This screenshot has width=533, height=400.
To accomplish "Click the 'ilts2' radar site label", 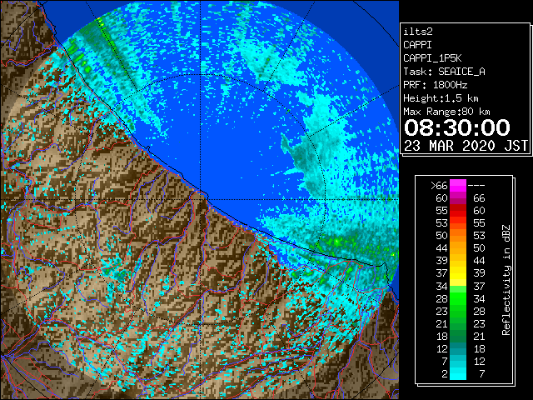I will [x=418, y=32].
